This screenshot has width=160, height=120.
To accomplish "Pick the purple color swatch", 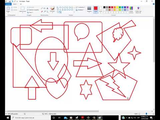I will pos(128,7).
